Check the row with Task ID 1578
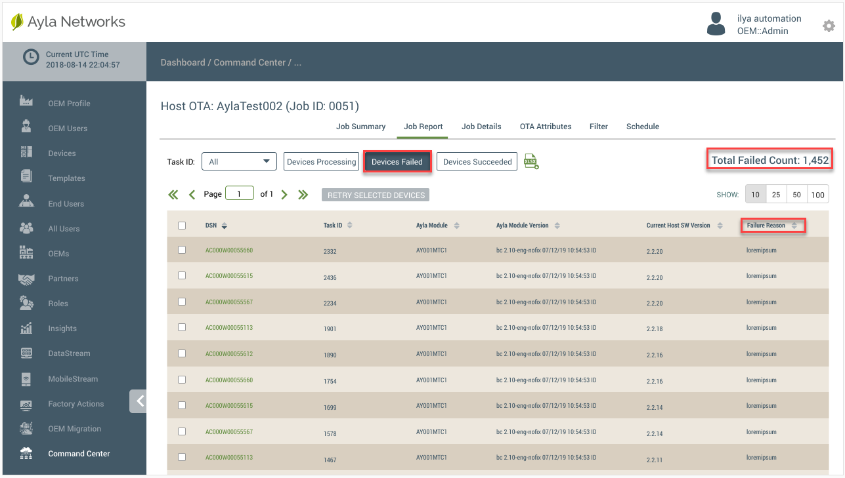The width and height of the screenshot is (845, 478). pyautogui.click(x=182, y=431)
